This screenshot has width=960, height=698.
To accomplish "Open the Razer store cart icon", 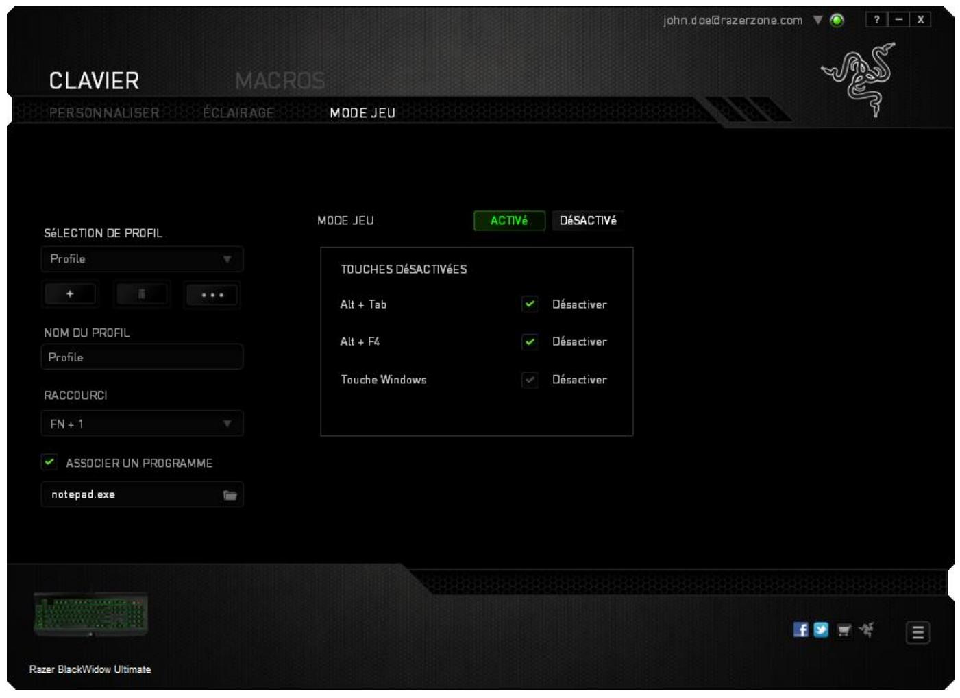I will (844, 630).
